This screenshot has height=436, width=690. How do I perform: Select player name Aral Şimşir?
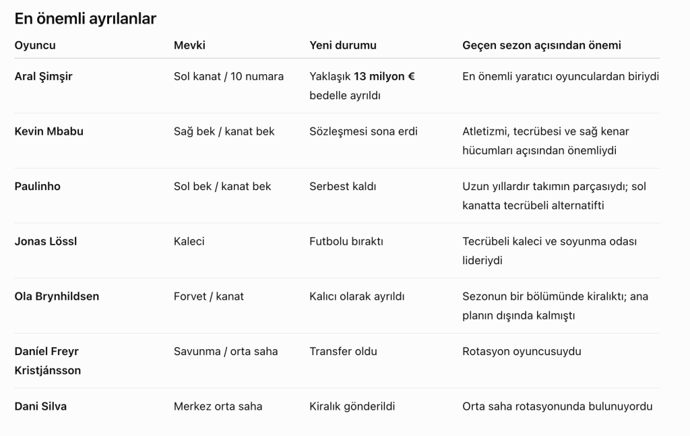(43, 77)
